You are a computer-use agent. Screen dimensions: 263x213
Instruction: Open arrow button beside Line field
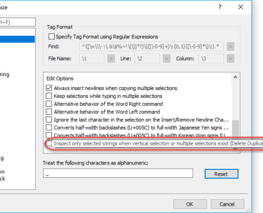[x=167, y=59]
